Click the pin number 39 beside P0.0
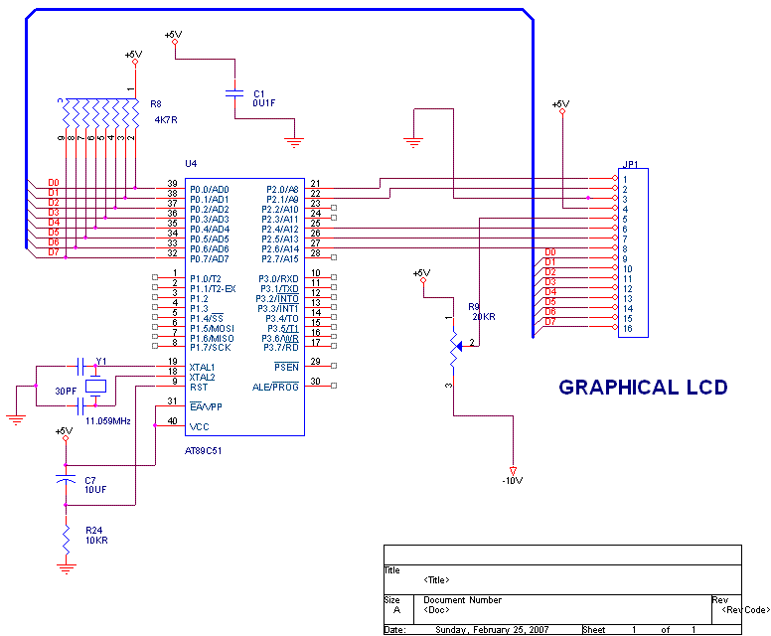771x636 pixels. (172, 184)
